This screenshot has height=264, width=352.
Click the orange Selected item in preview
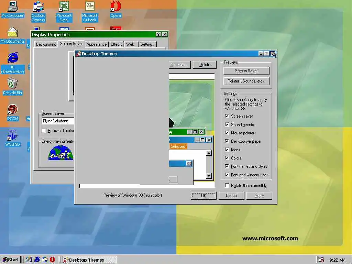pos(178,146)
